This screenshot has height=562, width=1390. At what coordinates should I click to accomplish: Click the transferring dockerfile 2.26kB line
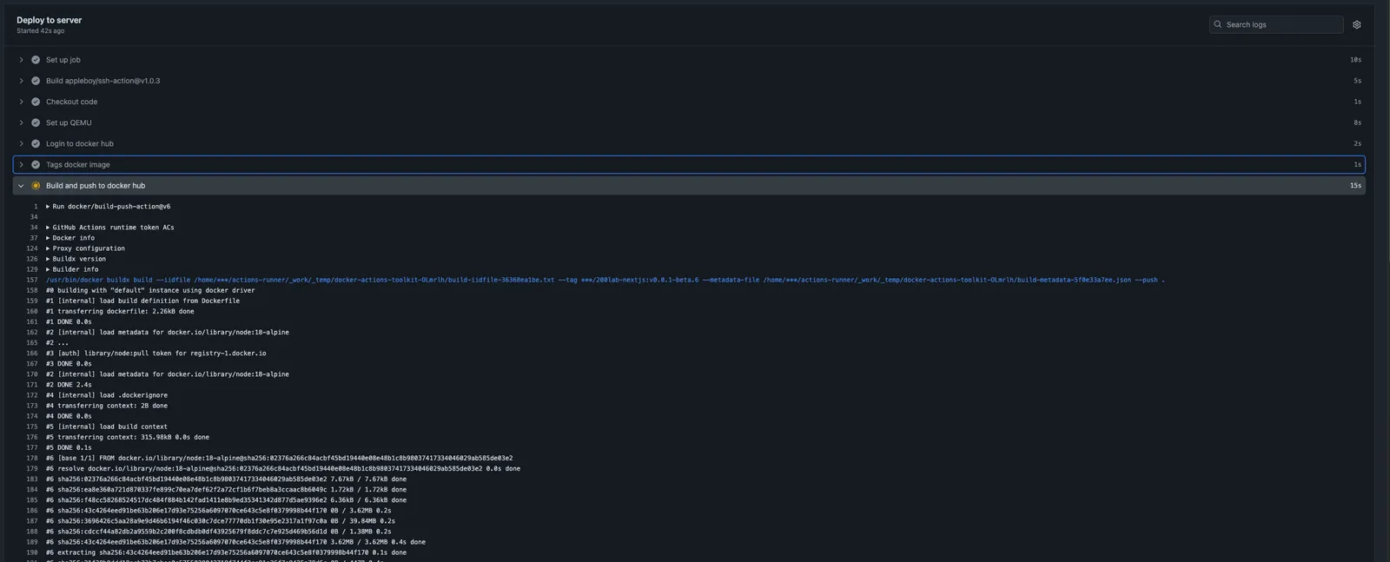[120, 311]
